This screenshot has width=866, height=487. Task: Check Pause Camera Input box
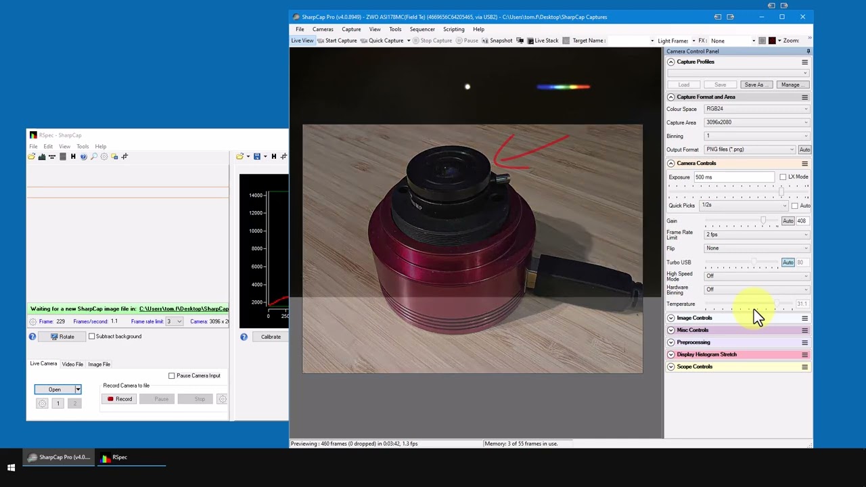coord(171,375)
